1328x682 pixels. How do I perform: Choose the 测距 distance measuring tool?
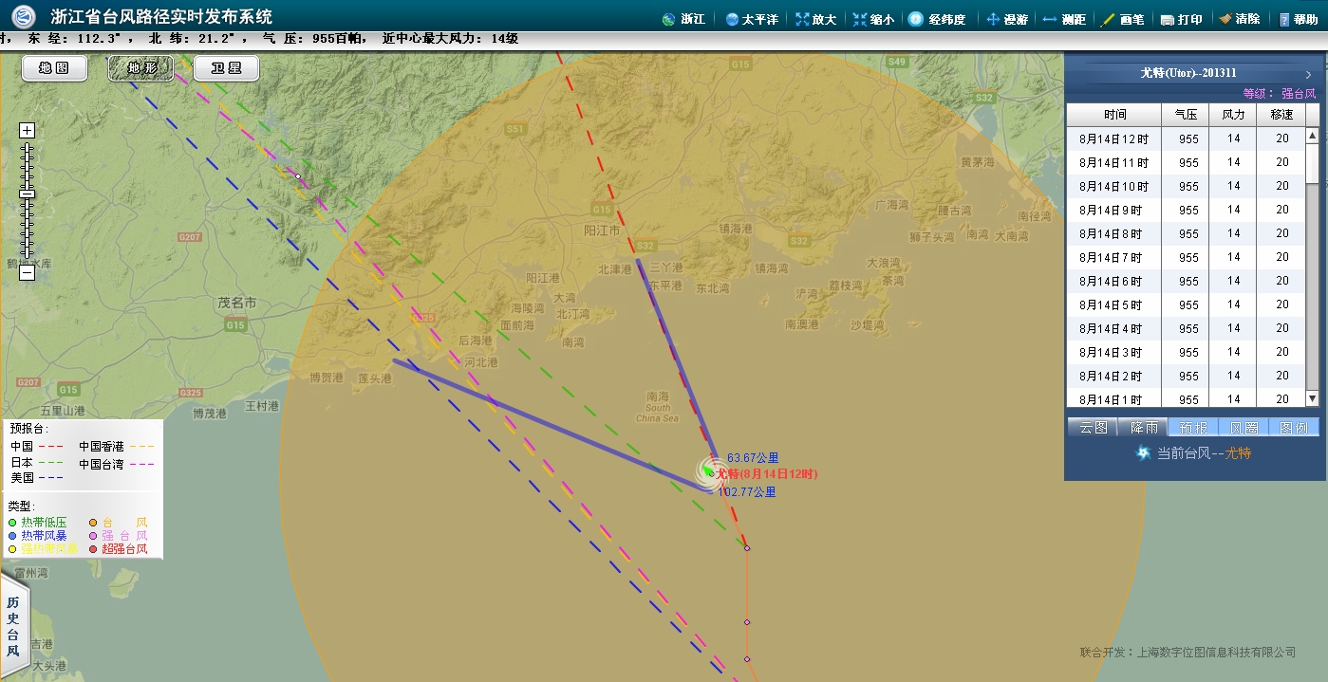click(1063, 19)
